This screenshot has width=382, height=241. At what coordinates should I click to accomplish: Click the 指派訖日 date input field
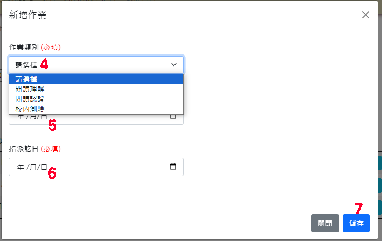click(96, 167)
